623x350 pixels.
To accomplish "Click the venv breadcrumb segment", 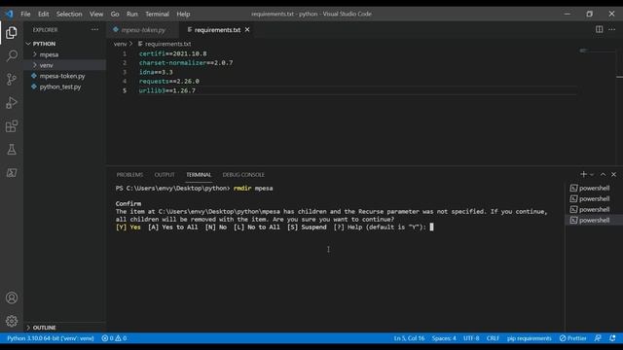I will click(x=120, y=44).
